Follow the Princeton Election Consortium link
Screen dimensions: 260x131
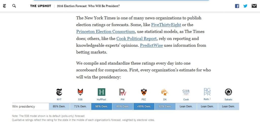(105, 32)
